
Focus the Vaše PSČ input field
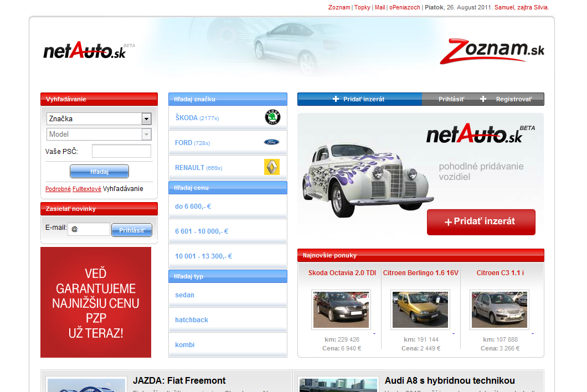point(121,151)
